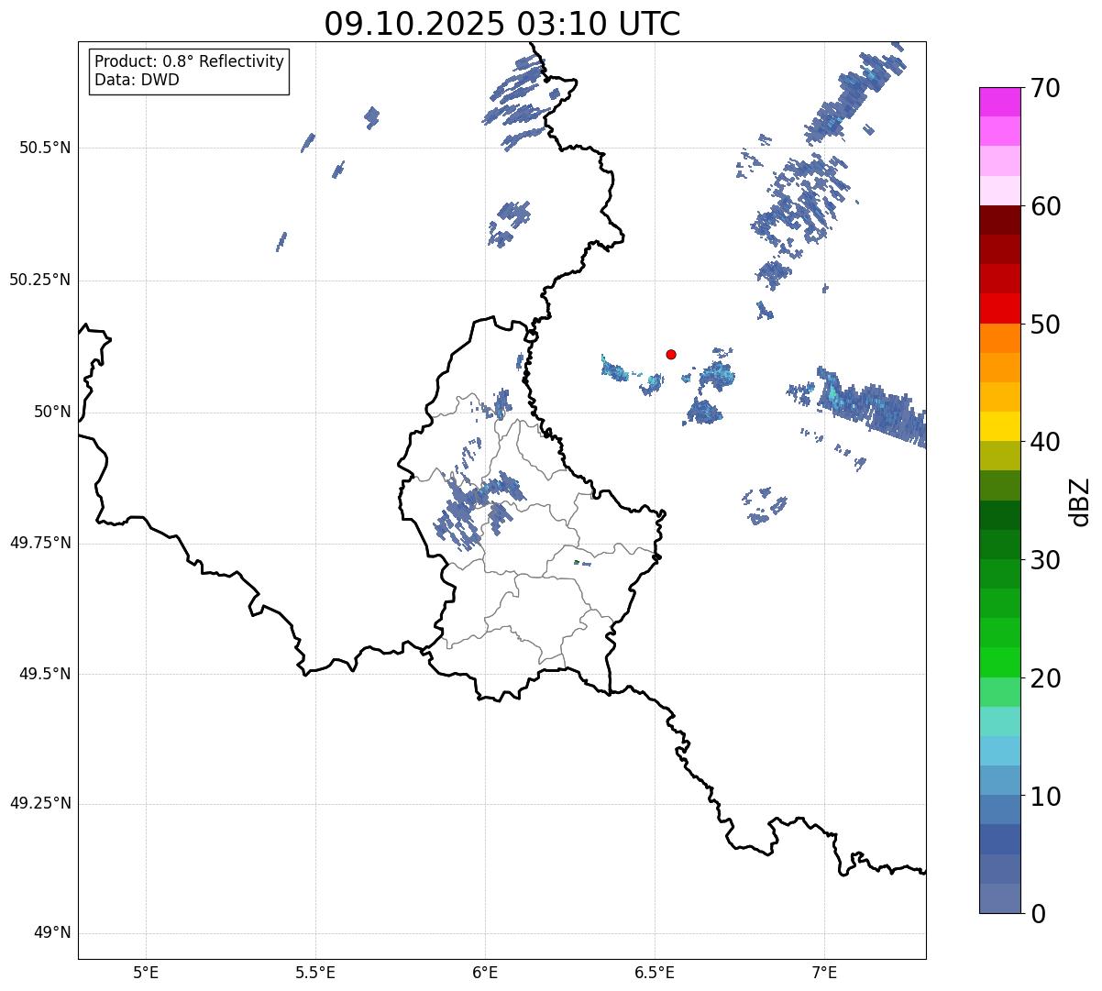The image size is (1102, 991).
Task: Click the 6.5°E longitude label
Action: coord(655,972)
